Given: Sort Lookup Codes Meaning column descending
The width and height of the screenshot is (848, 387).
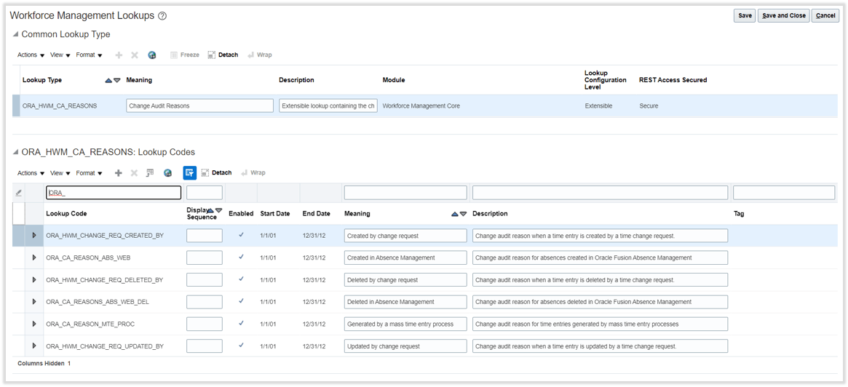Looking at the screenshot, I should (x=463, y=214).
